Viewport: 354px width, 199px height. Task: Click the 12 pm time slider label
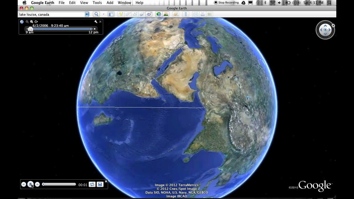coord(93,32)
